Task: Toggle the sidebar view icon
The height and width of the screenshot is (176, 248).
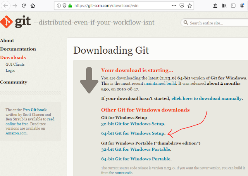Action: coord(233,6)
